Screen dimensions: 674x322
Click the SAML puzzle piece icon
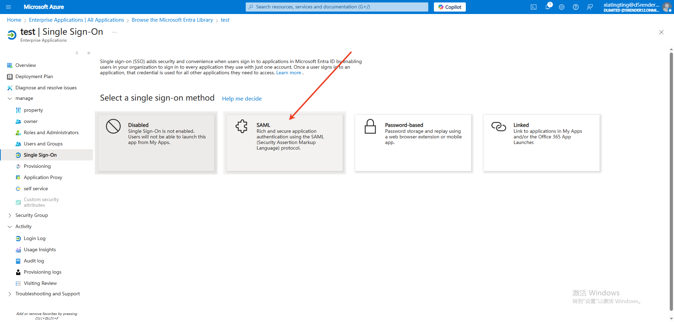coord(242,126)
